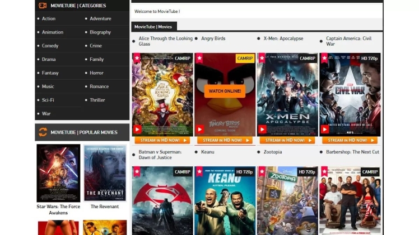This screenshot has height=235, width=419.
Task: Click the Zootopia poster image
Action: 287,201
